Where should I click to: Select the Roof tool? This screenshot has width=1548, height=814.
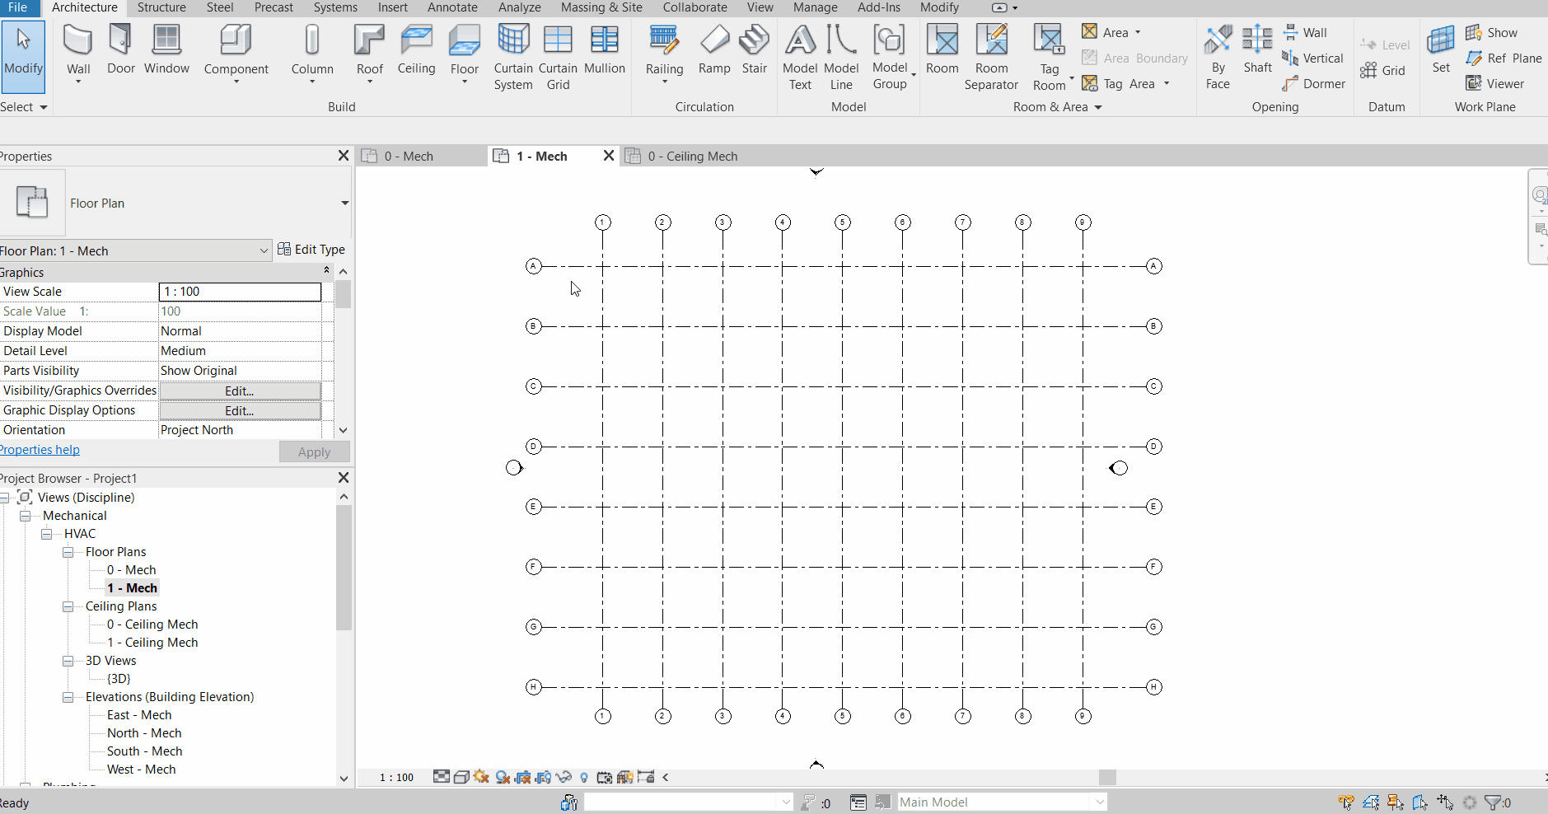370,53
